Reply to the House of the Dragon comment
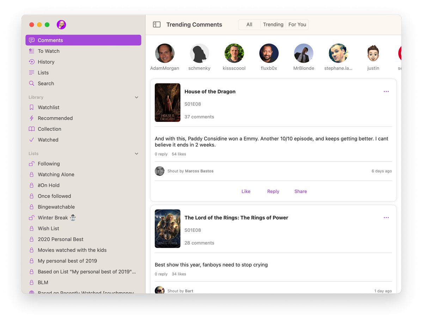The image size is (423, 322). (x=273, y=192)
